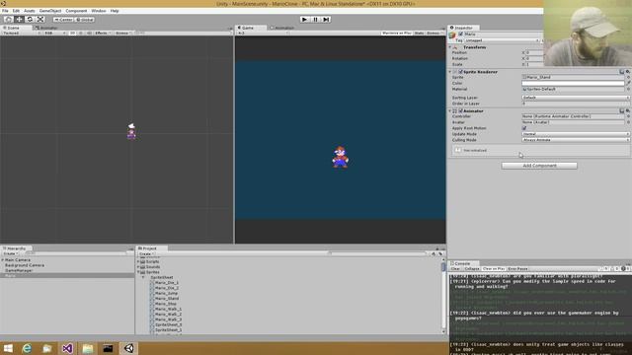Click the Step frame button
632x355 pixels.
coord(326,20)
